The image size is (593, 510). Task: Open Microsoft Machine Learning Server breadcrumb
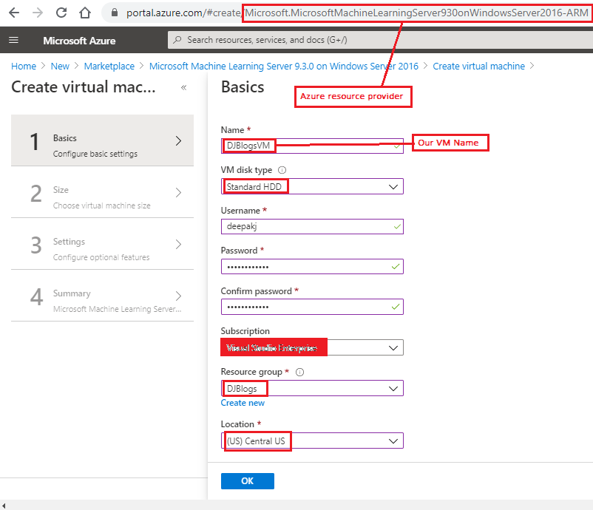(x=284, y=67)
